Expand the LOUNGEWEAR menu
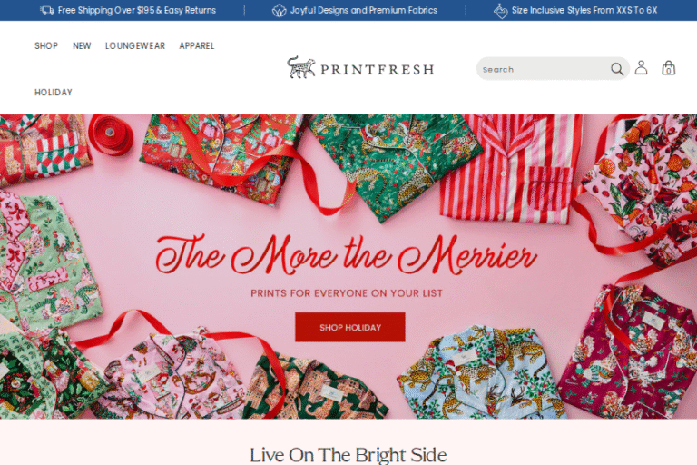This screenshot has height=465, width=697. 135,45
